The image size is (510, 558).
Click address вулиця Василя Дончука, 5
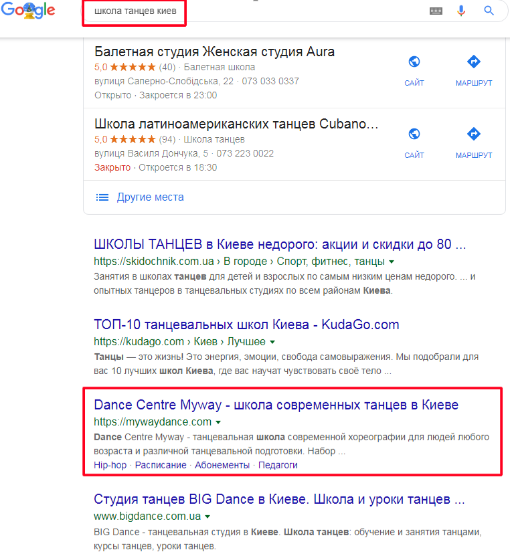(x=151, y=153)
